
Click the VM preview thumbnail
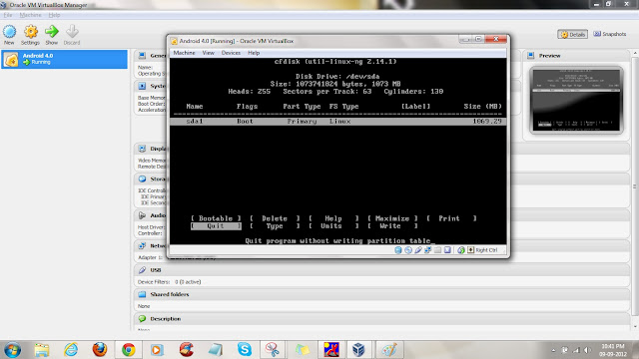coord(576,100)
